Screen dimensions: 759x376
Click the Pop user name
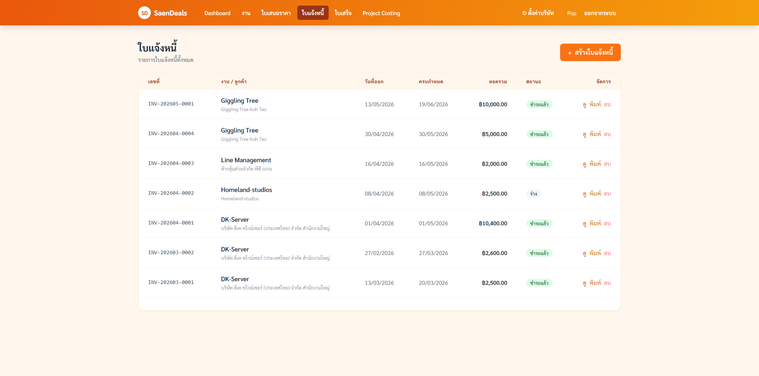tap(572, 13)
